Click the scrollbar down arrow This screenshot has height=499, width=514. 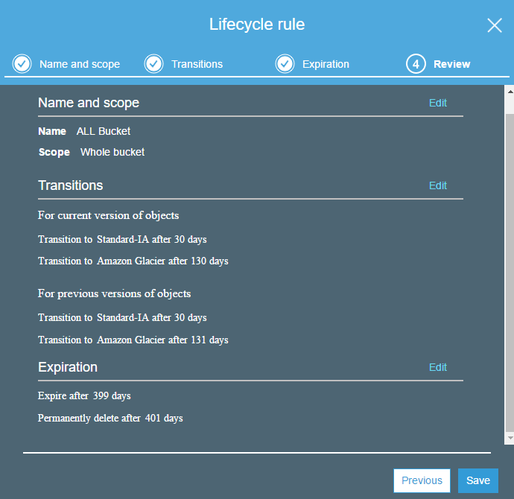(510, 437)
